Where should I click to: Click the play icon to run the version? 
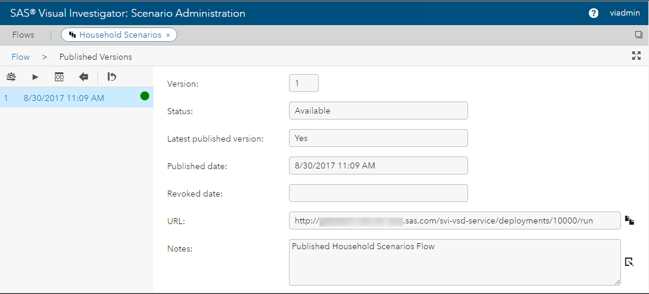(35, 76)
